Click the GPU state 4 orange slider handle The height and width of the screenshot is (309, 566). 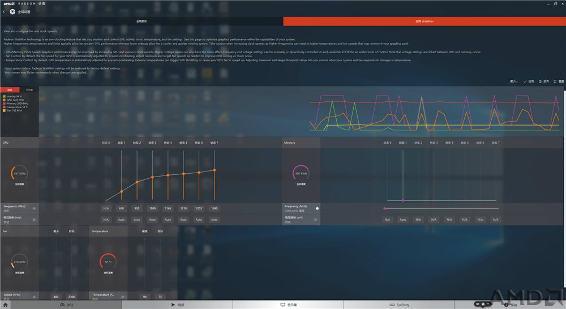tap(168, 175)
